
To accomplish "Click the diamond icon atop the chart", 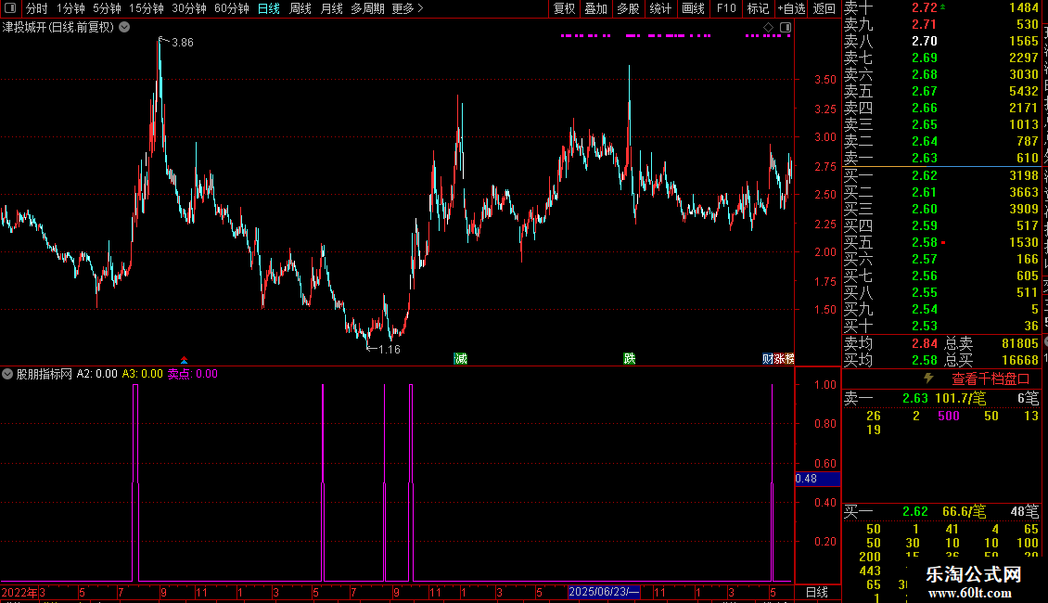I will tap(769, 28).
